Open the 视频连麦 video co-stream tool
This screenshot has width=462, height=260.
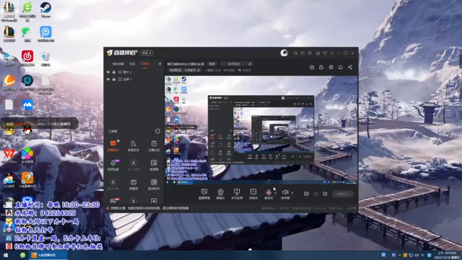[113, 165]
